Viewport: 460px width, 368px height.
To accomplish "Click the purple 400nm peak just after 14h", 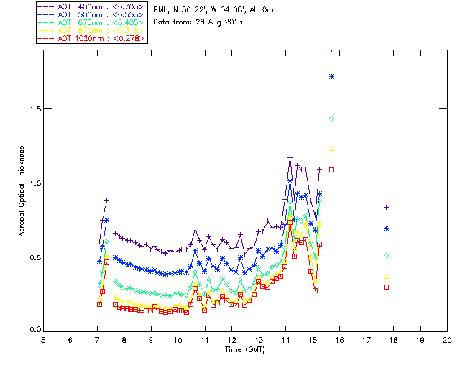I will (x=290, y=158).
